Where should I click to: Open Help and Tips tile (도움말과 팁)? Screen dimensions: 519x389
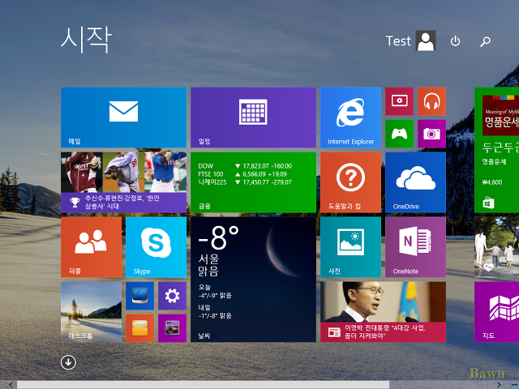point(350,182)
